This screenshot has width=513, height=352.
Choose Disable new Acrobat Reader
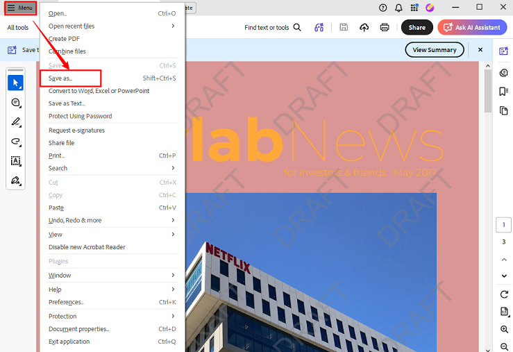112,247
